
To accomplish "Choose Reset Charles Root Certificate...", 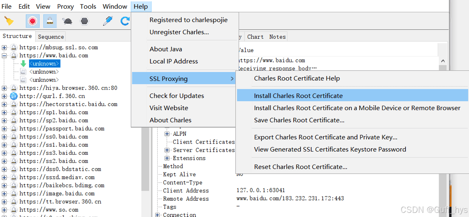I will coord(300,167).
